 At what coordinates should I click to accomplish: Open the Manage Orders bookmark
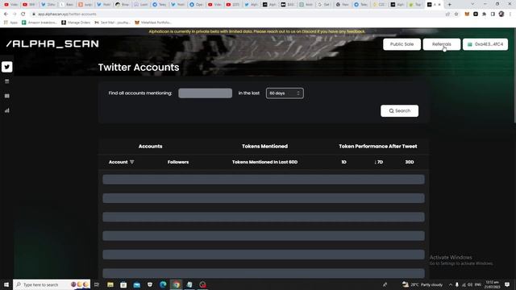[x=76, y=23]
